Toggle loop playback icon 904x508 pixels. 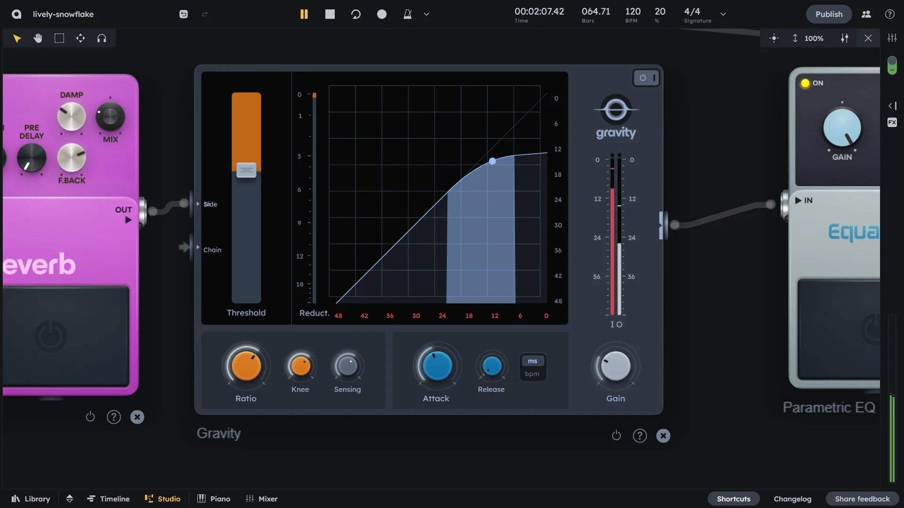click(x=356, y=14)
